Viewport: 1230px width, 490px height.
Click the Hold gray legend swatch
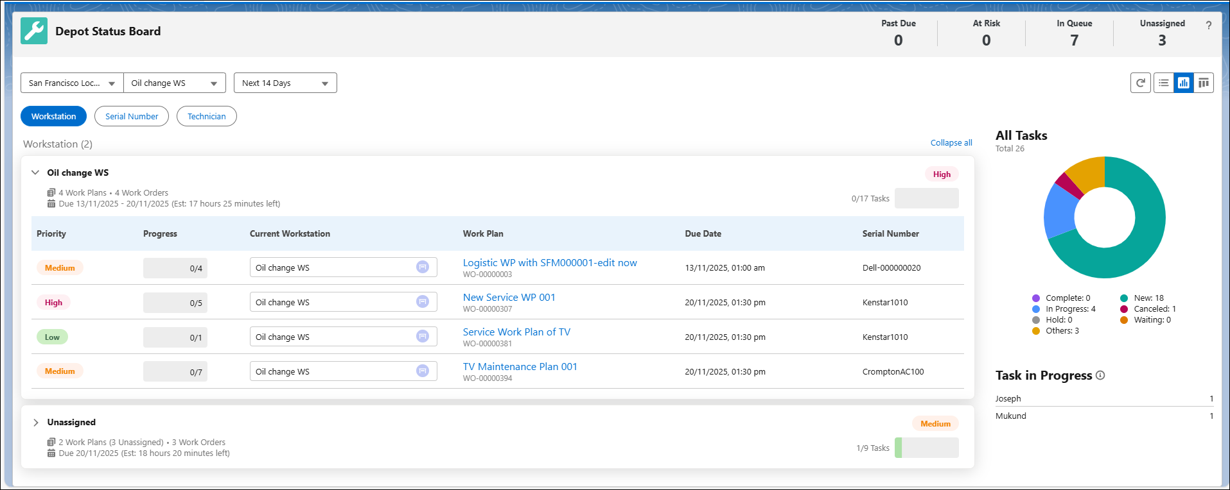pos(1036,320)
